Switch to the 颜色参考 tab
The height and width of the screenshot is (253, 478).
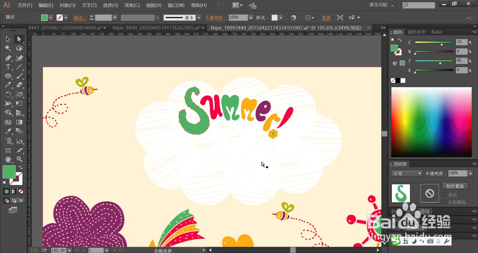416,32
